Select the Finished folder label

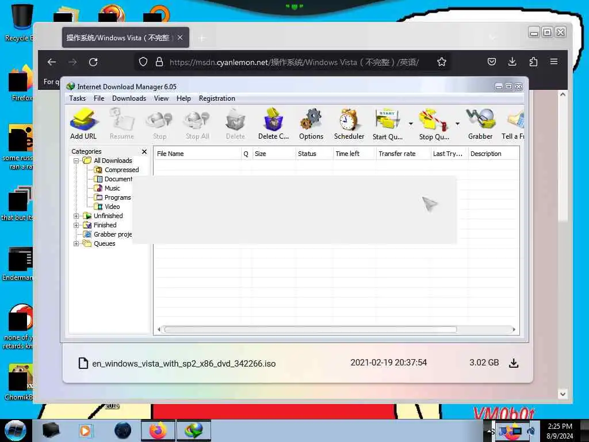[105, 225]
